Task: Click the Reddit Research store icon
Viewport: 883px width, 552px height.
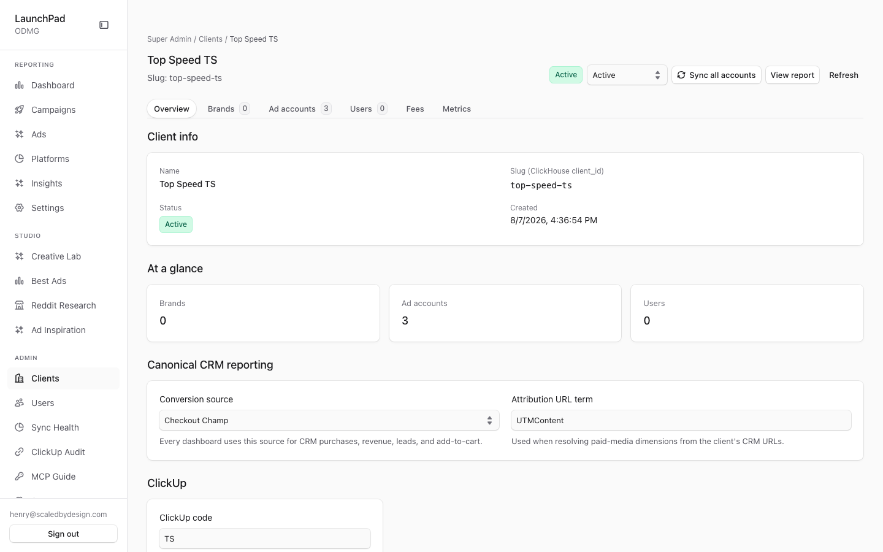Action: point(20,305)
